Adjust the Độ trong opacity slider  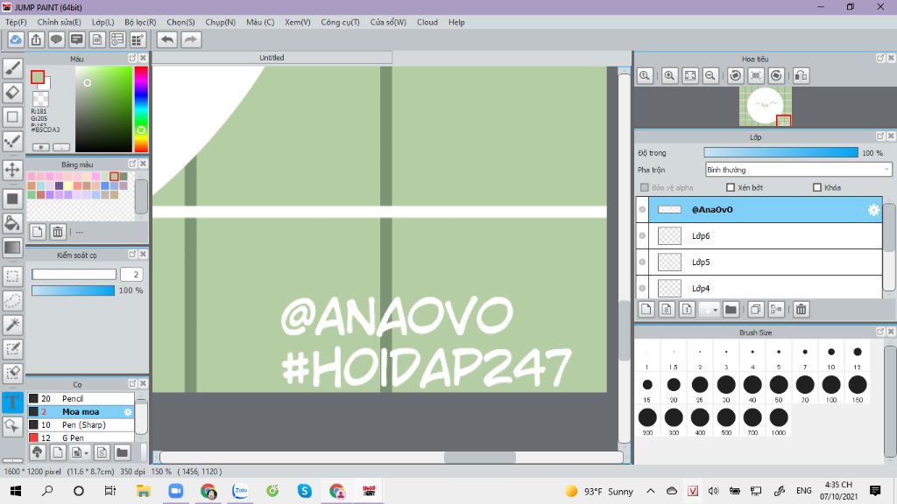coord(780,152)
